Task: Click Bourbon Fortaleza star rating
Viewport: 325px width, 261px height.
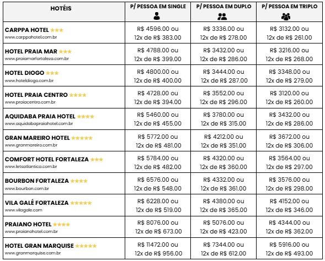Action: click(x=79, y=181)
